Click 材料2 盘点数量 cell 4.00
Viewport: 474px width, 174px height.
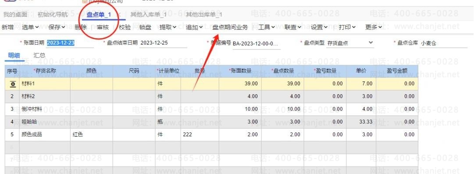pyautogui.click(x=283, y=96)
